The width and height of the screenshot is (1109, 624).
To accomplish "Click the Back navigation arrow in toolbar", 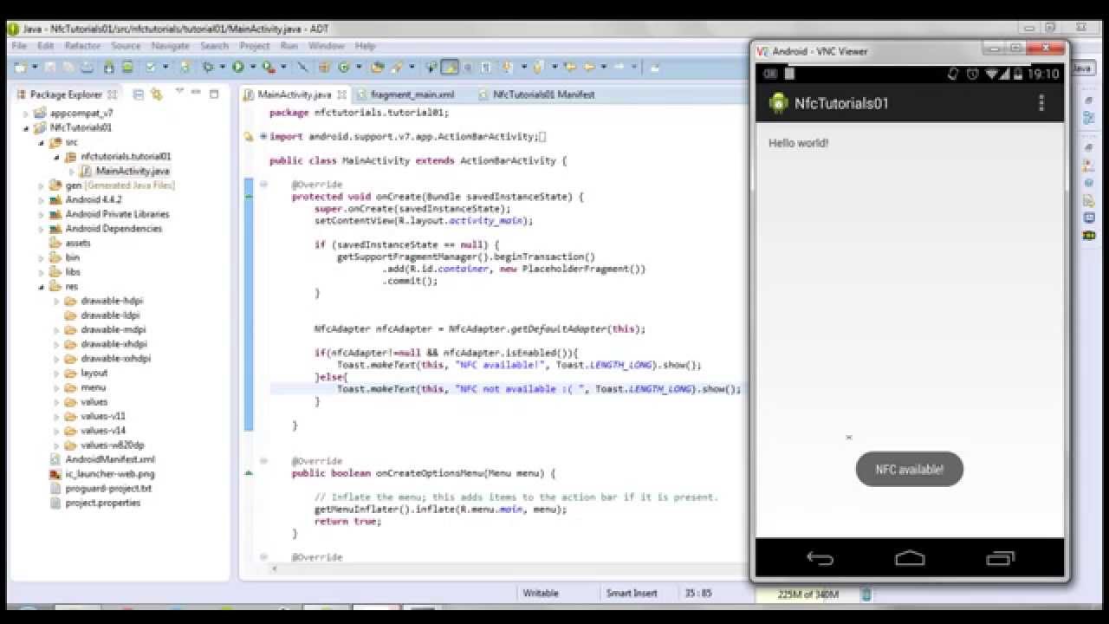I will coord(589,67).
